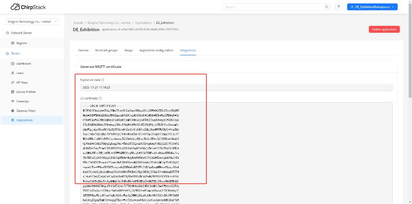Open the Multicast groups tab
412x204 pixels.
coord(106,50)
